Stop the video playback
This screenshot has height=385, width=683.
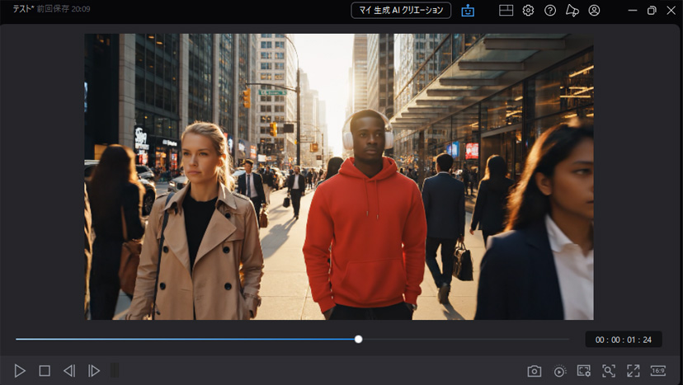tap(45, 371)
